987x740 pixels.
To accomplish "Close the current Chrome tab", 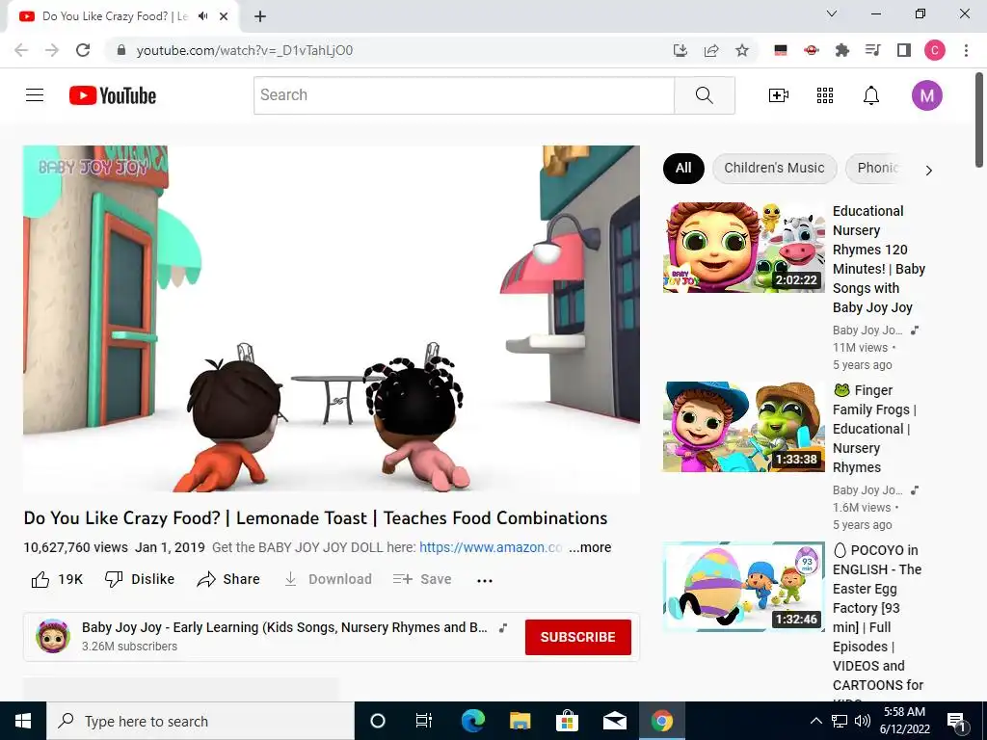I will point(224,16).
